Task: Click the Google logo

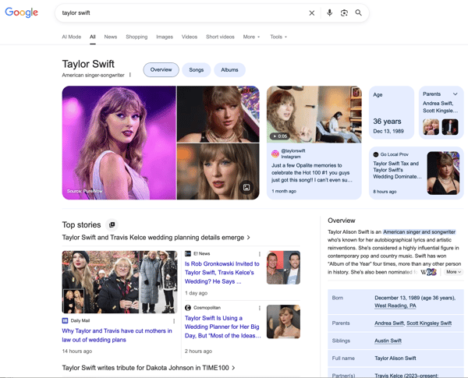Action: tap(22, 12)
